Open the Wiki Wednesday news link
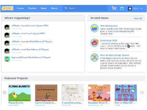 click(109, 26)
